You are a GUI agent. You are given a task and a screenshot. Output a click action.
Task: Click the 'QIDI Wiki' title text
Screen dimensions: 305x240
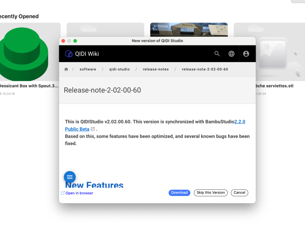click(x=87, y=54)
